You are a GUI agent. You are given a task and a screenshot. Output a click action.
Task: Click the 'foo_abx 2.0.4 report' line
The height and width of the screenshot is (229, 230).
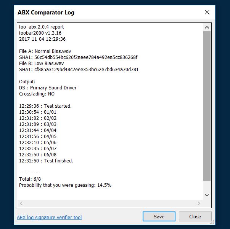coord(41,27)
